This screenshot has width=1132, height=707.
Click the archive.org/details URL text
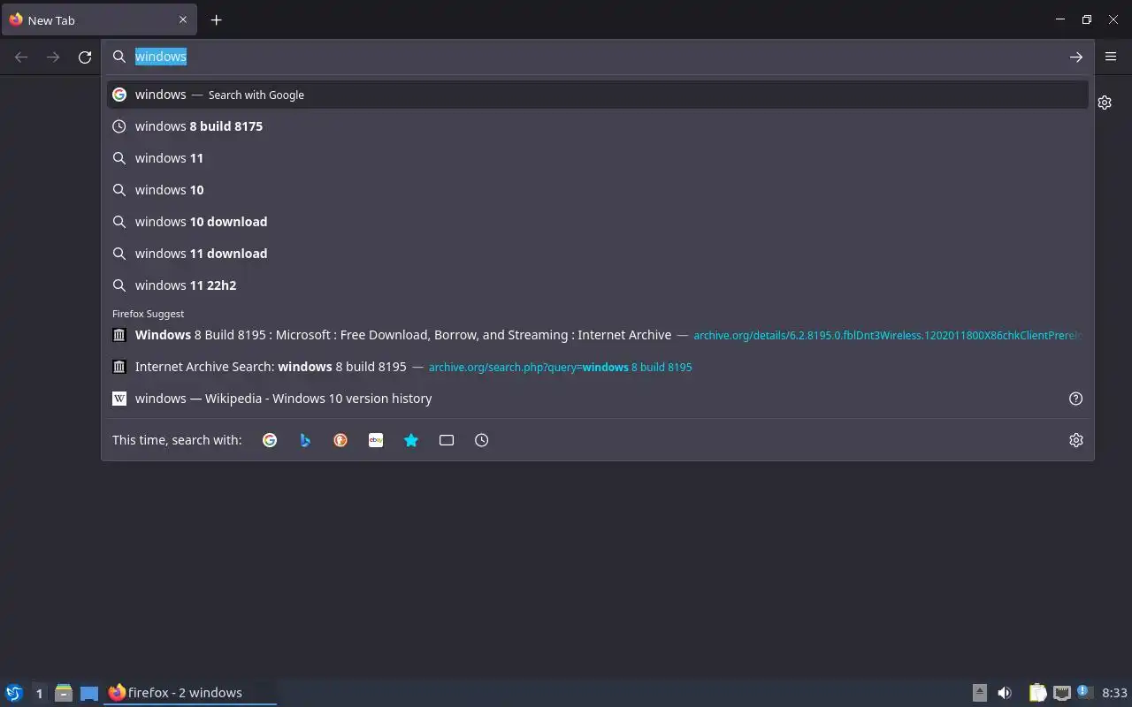[x=888, y=336]
